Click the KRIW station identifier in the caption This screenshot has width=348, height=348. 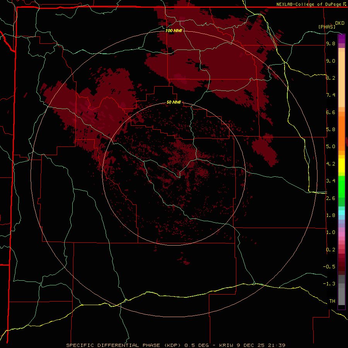(x=227, y=345)
